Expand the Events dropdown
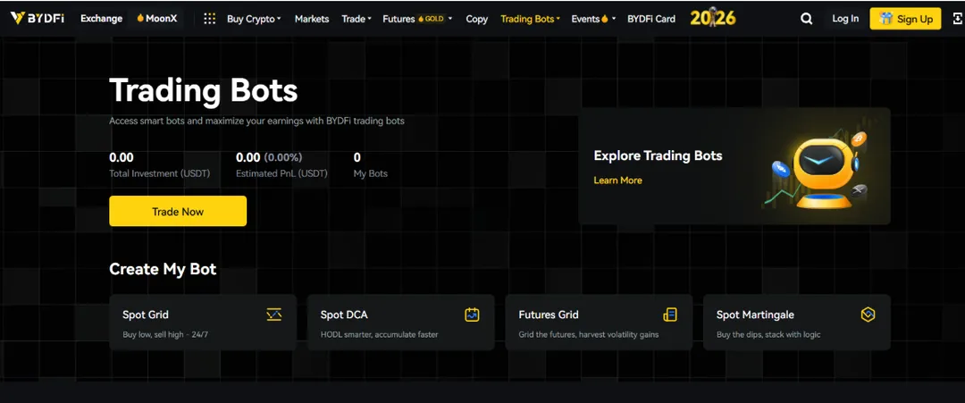The height and width of the screenshot is (403, 965). pyautogui.click(x=593, y=19)
